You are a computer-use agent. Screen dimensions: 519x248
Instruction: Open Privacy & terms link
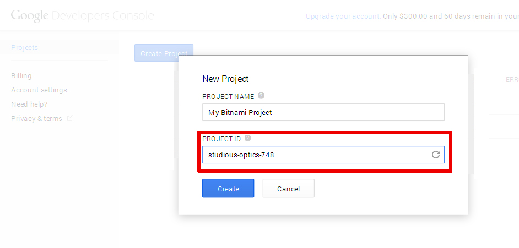click(36, 119)
